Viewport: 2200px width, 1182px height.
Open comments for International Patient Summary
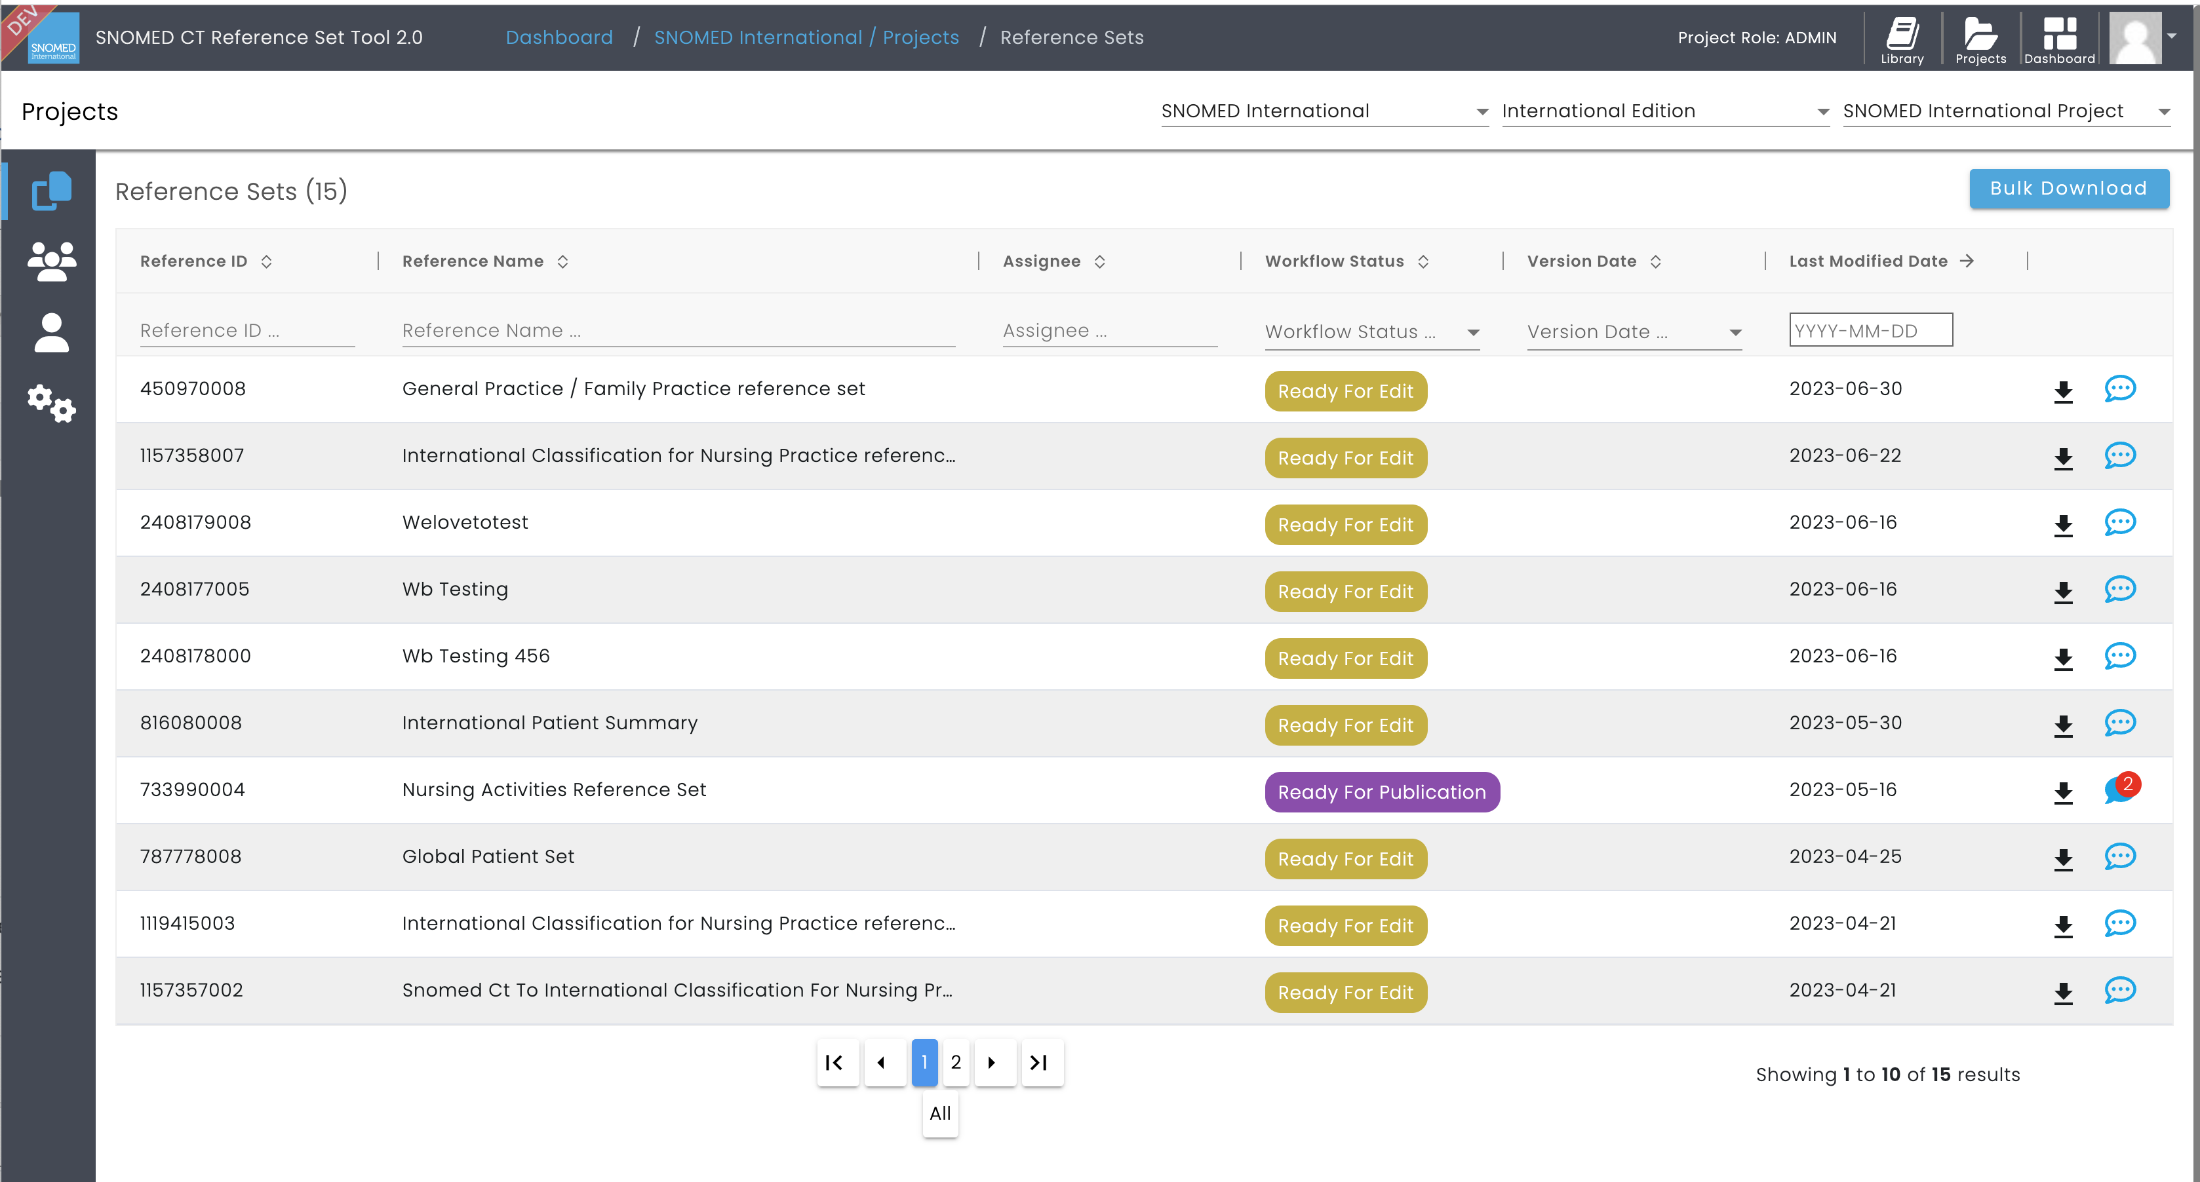pyautogui.click(x=2120, y=723)
